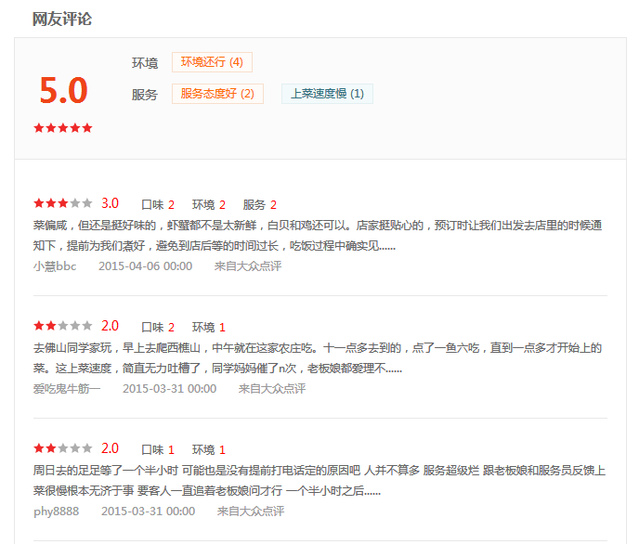Click 来自大众点评 in 小慧bbc's review
The width and height of the screenshot is (639, 544).
(248, 266)
